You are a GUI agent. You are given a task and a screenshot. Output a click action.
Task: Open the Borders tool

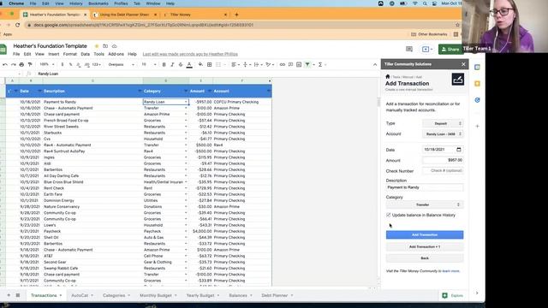tap(209, 65)
